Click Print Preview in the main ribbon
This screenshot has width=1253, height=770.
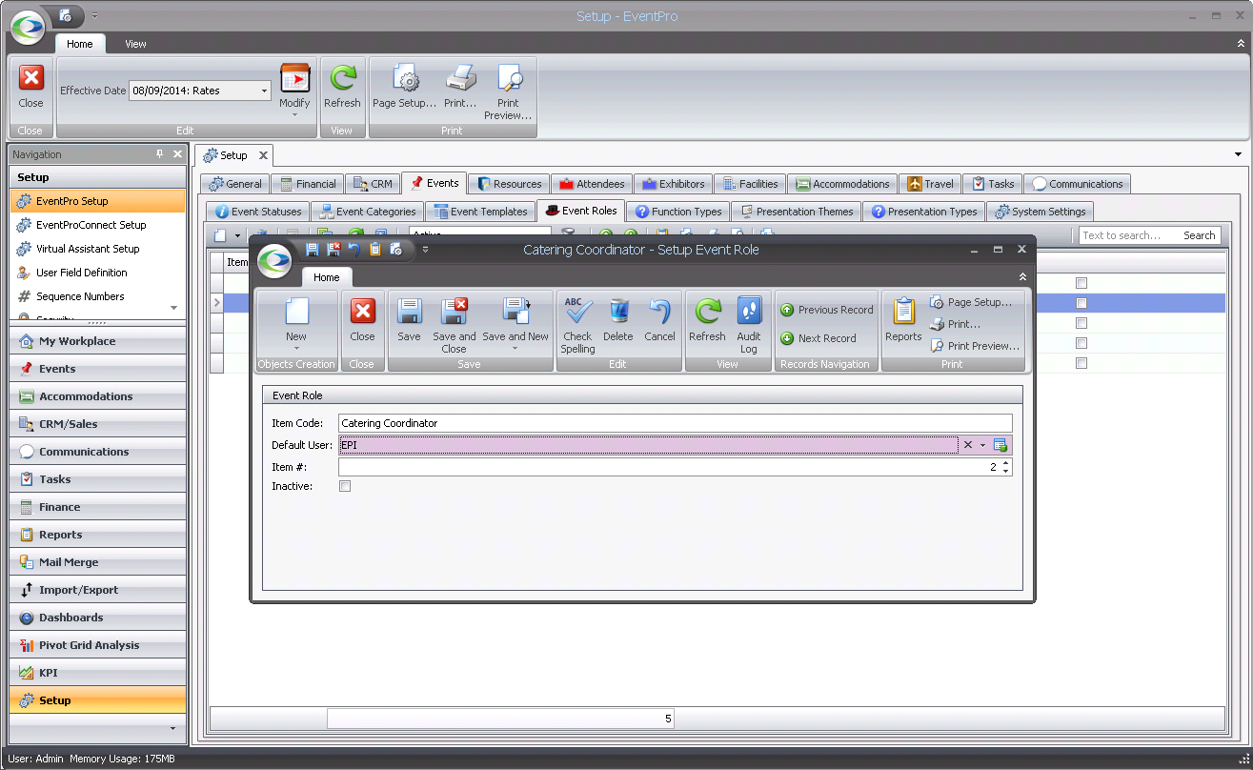508,91
